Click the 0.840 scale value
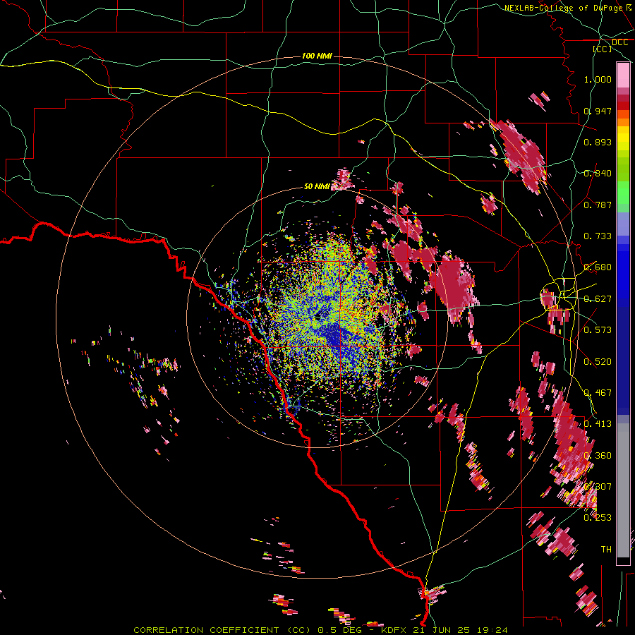The height and width of the screenshot is (635, 635). coord(598,174)
